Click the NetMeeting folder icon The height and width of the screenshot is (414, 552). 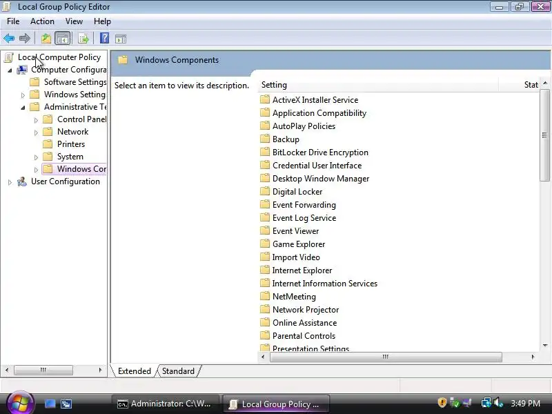(x=265, y=297)
